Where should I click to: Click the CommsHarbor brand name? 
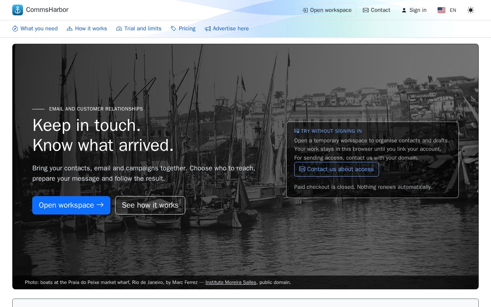click(x=47, y=10)
